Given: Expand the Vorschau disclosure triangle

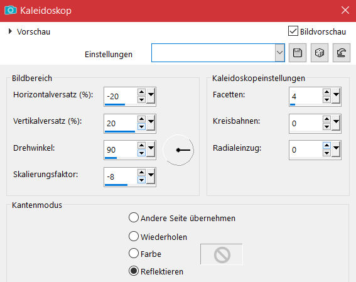Looking at the screenshot, I should tap(10, 31).
